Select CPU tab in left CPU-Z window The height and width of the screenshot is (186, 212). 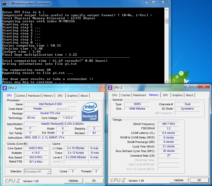click(x=9, y=95)
